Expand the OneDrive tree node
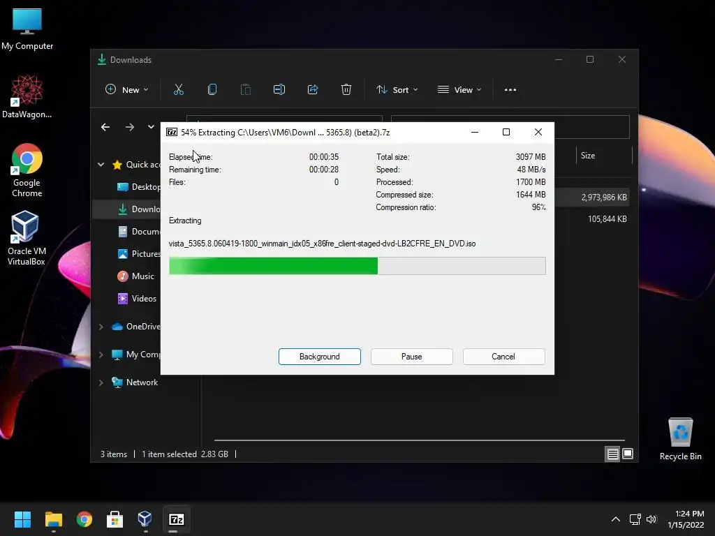Image resolution: width=715 pixels, height=536 pixels. [x=101, y=327]
